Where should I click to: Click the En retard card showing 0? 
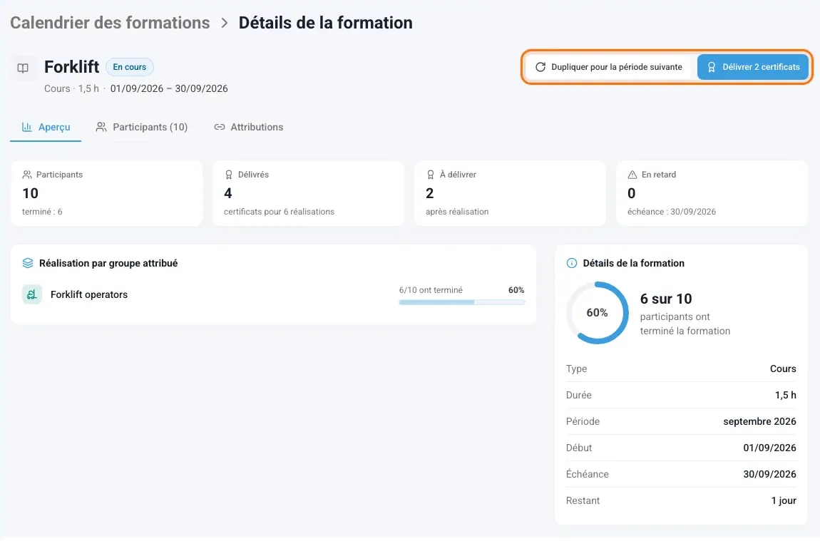(x=712, y=193)
